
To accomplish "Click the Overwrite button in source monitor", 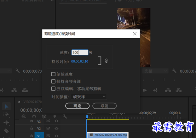I will (x=25, y=90).
